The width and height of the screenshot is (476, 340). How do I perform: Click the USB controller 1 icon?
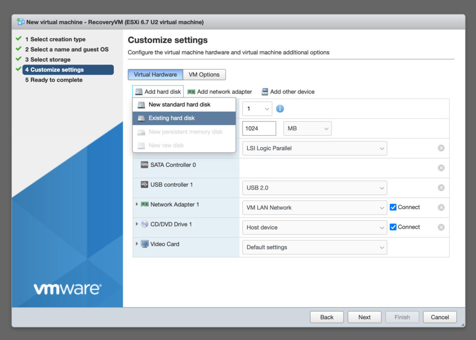click(x=144, y=184)
